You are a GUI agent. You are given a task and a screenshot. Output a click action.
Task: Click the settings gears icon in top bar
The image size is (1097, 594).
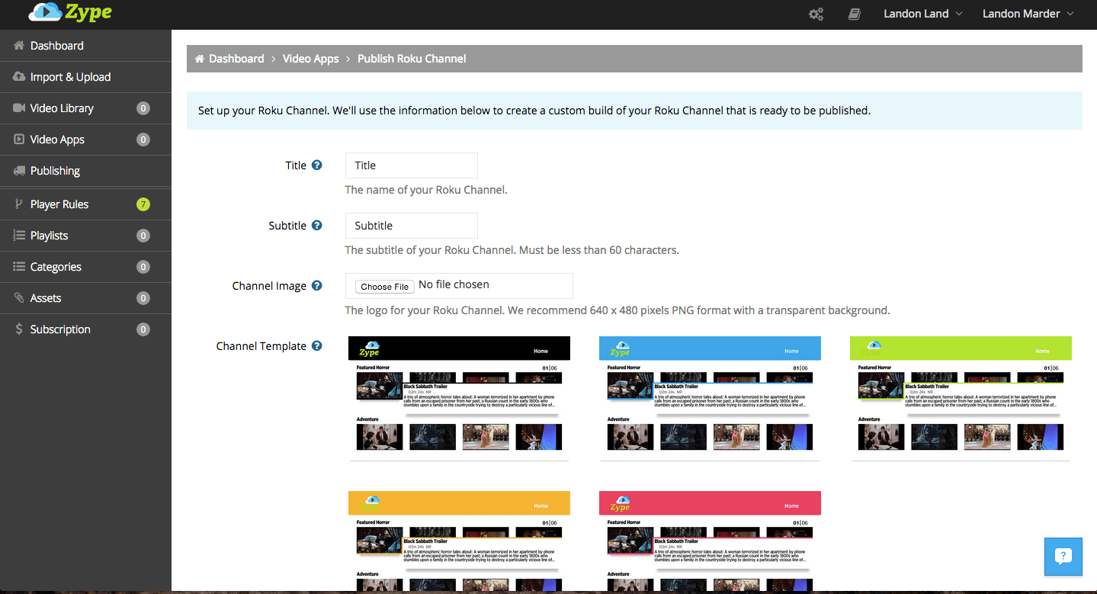[x=816, y=14]
